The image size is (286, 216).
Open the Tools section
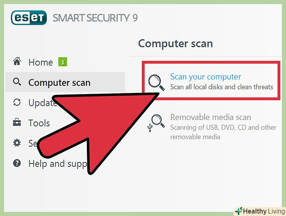click(39, 123)
